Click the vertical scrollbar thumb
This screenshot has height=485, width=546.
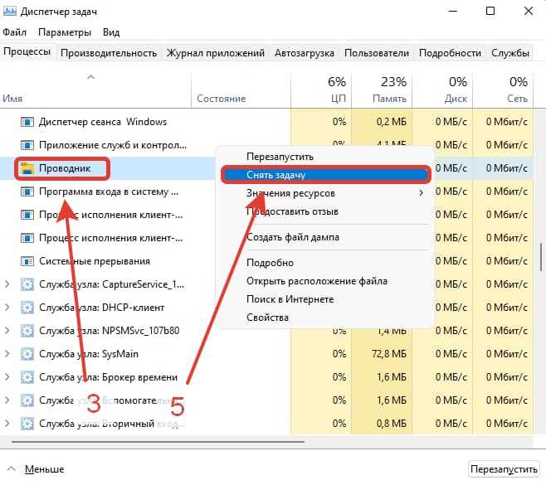click(x=541, y=257)
